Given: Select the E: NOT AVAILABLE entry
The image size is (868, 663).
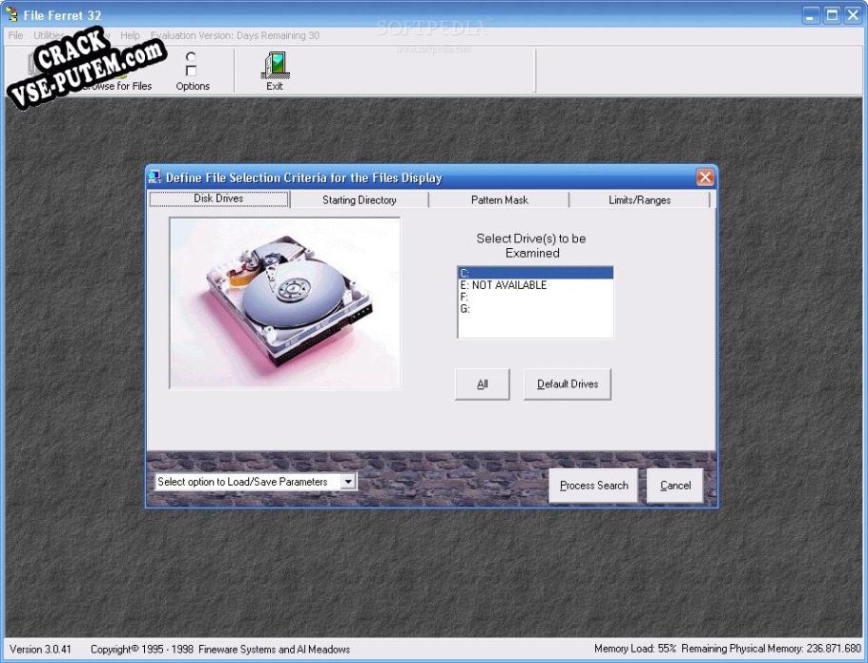Looking at the screenshot, I should (x=535, y=285).
